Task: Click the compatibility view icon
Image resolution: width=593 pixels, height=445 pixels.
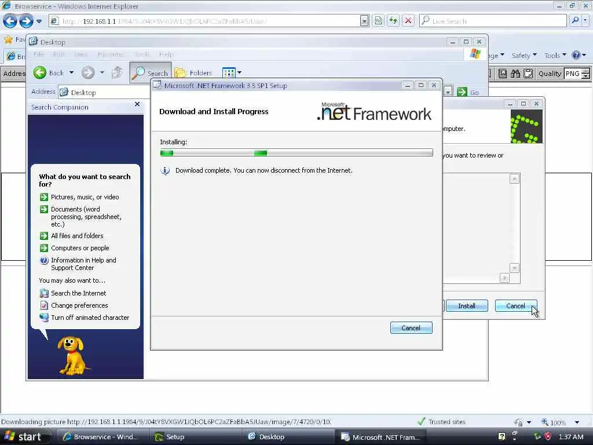Action: click(378, 21)
